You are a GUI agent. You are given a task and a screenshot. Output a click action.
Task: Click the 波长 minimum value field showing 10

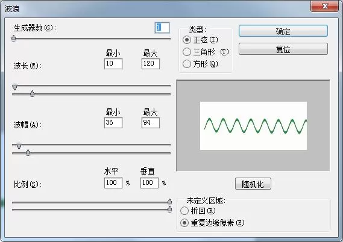click(x=113, y=64)
